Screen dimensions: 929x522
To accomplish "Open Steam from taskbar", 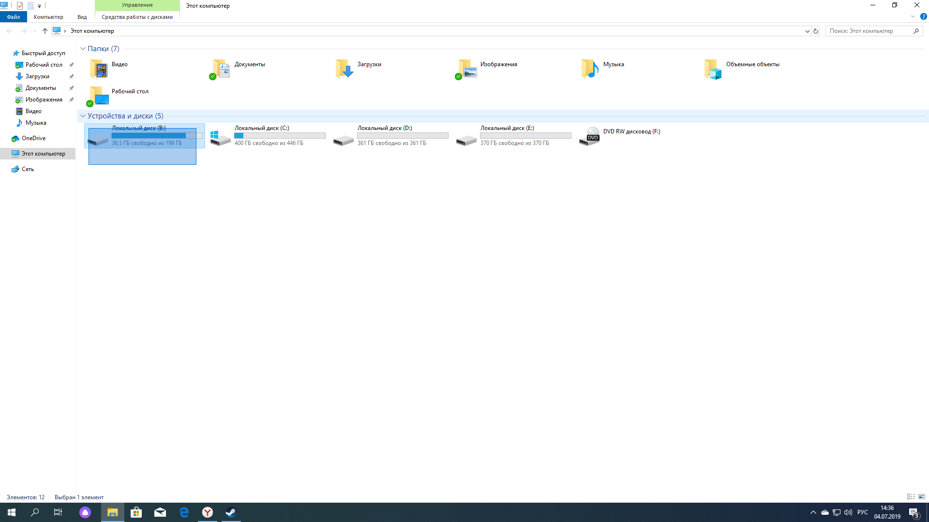I will (x=231, y=512).
